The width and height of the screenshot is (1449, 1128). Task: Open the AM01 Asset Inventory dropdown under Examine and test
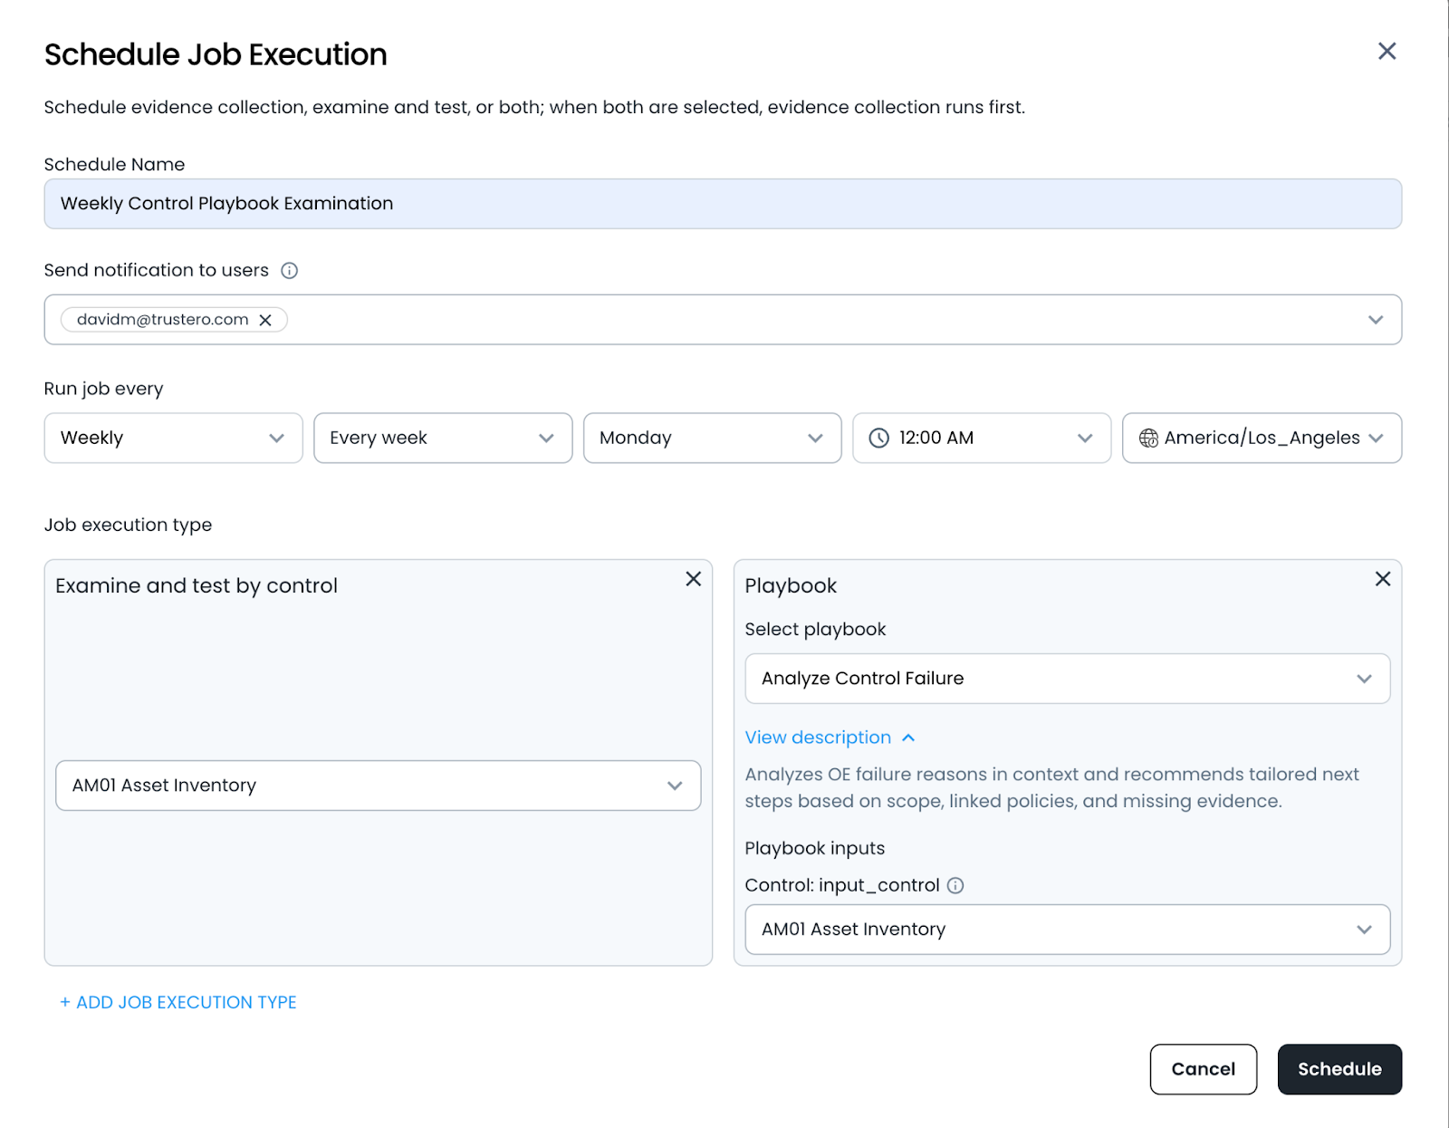(378, 786)
